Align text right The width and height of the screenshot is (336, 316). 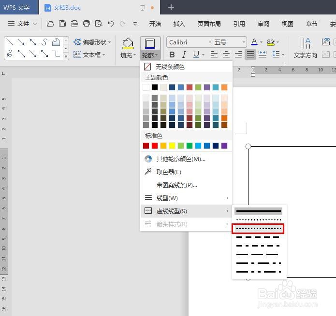[238, 55]
